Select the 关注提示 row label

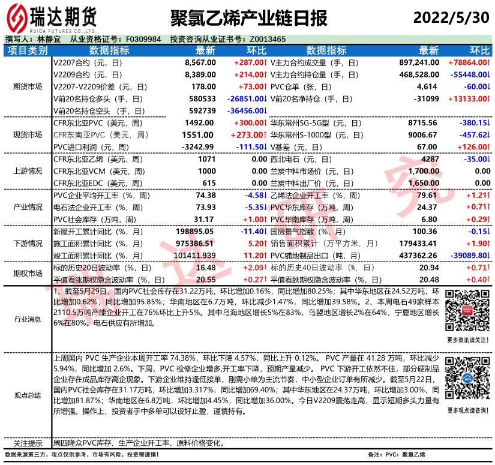[x=28, y=443]
